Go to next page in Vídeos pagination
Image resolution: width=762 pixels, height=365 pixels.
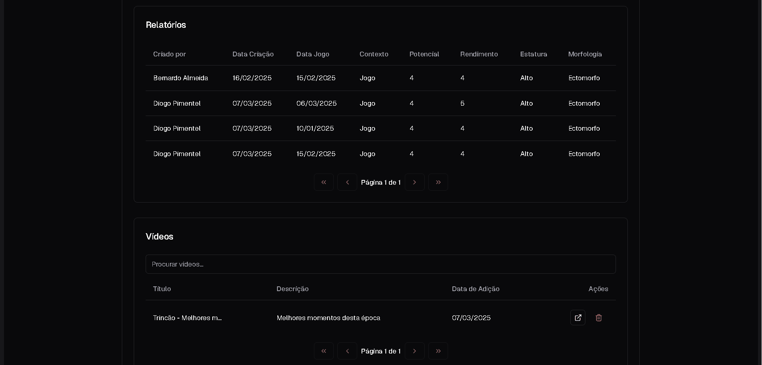414,351
